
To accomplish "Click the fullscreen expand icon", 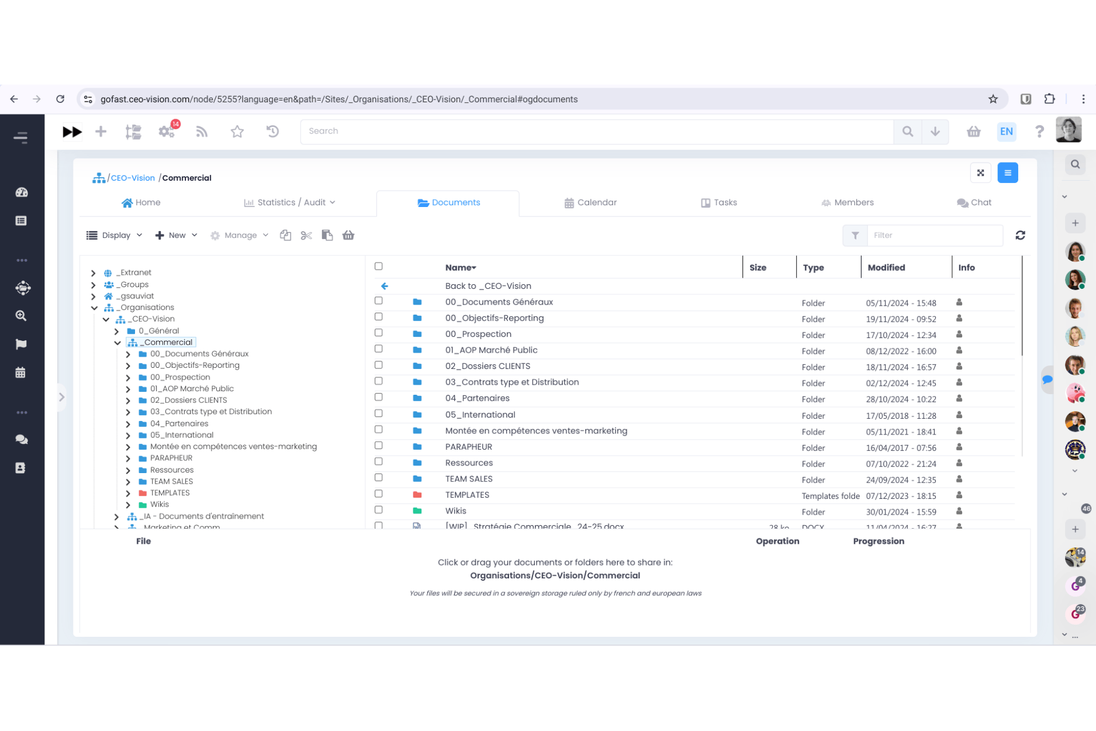I will pos(980,173).
